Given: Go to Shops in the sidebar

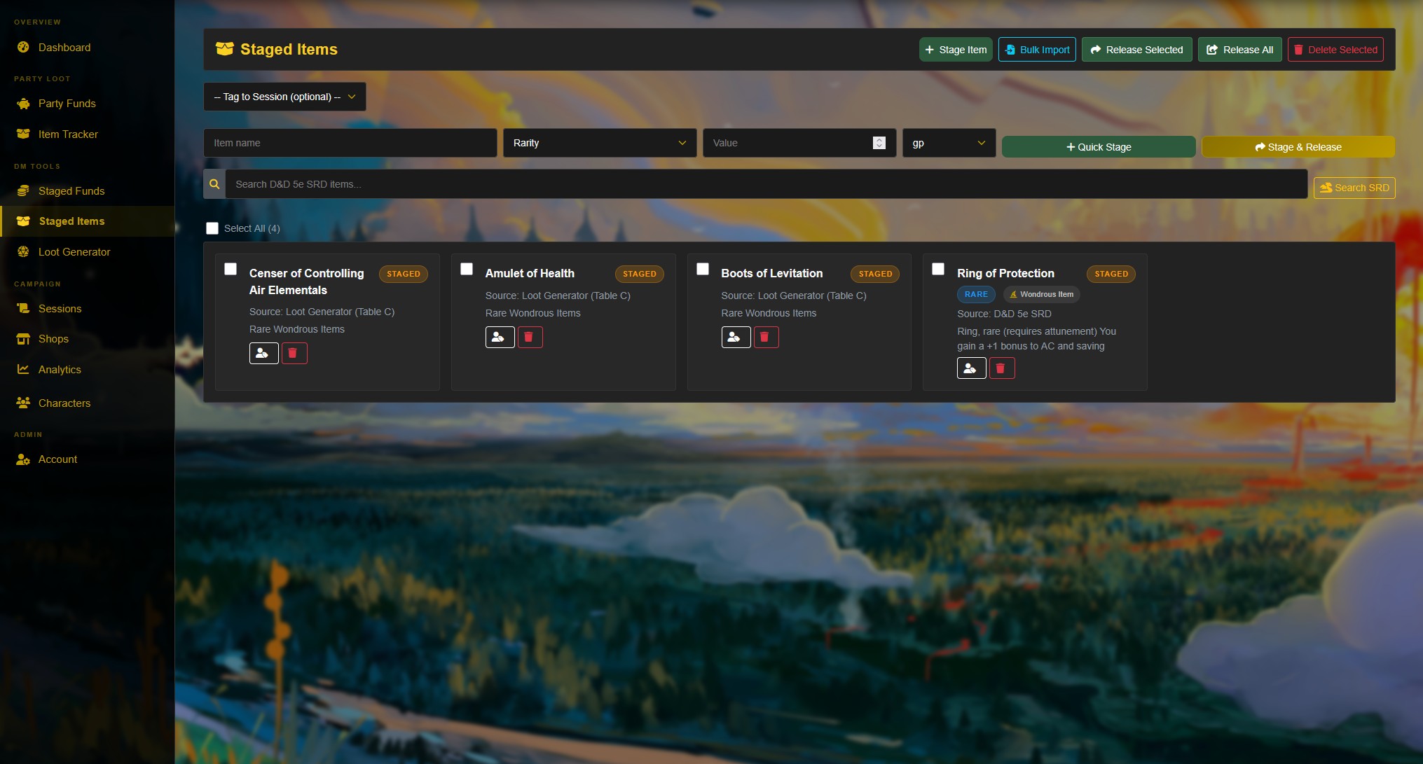Looking at the screenshot, I should 53,339.
